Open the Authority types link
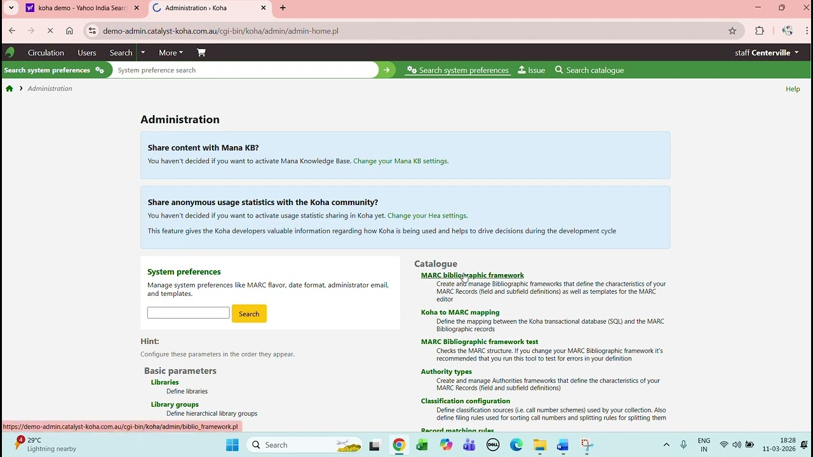 point(447,371)
